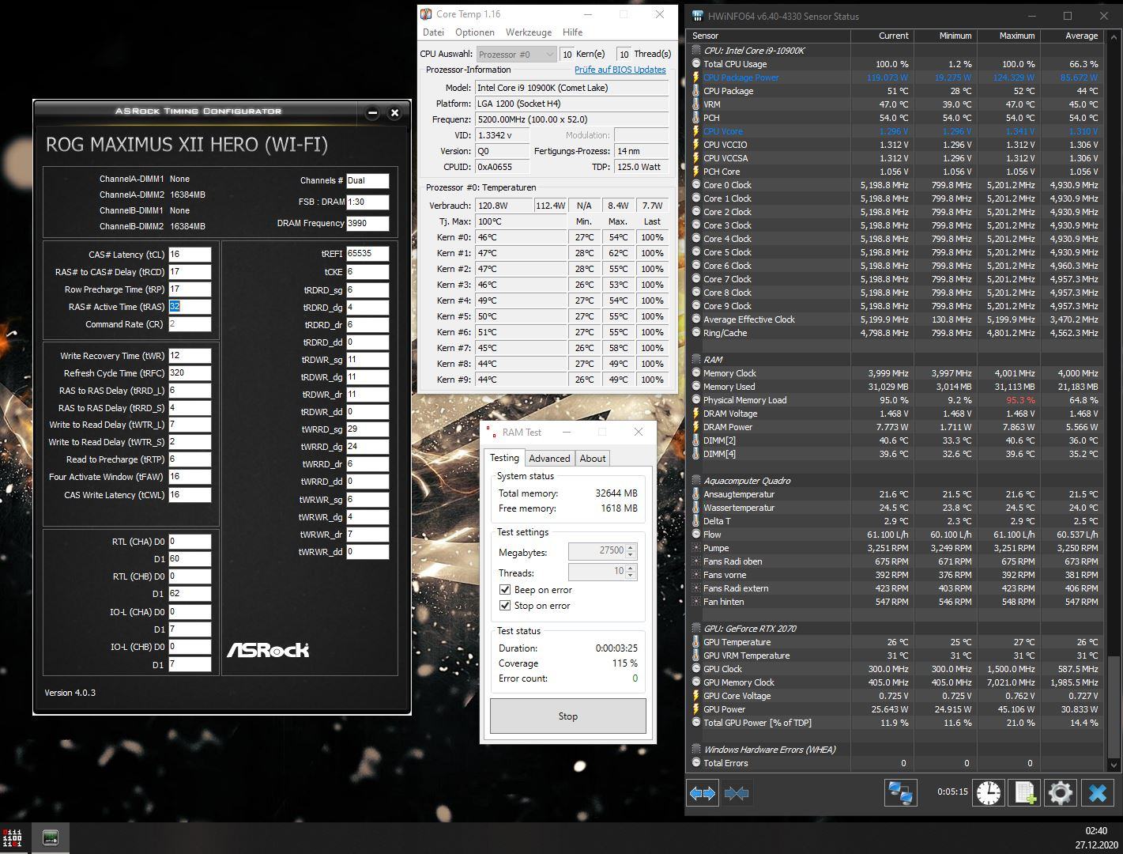Viewport: 1123px width, 854px height.
Task: Click the Current column header in HWiNFO
Action: pyautogui.click(x=882, y=36)
